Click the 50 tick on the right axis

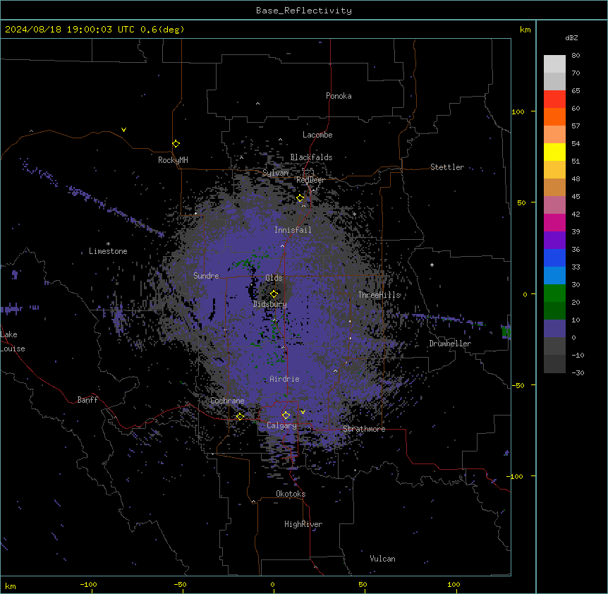[x=521, y=203]
